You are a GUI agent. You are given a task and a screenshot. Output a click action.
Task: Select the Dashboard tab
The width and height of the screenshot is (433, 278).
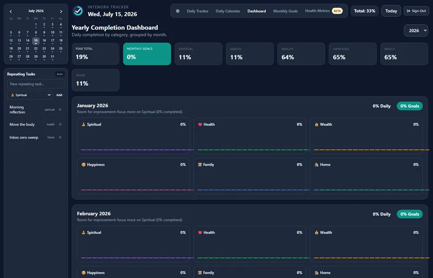256,11
